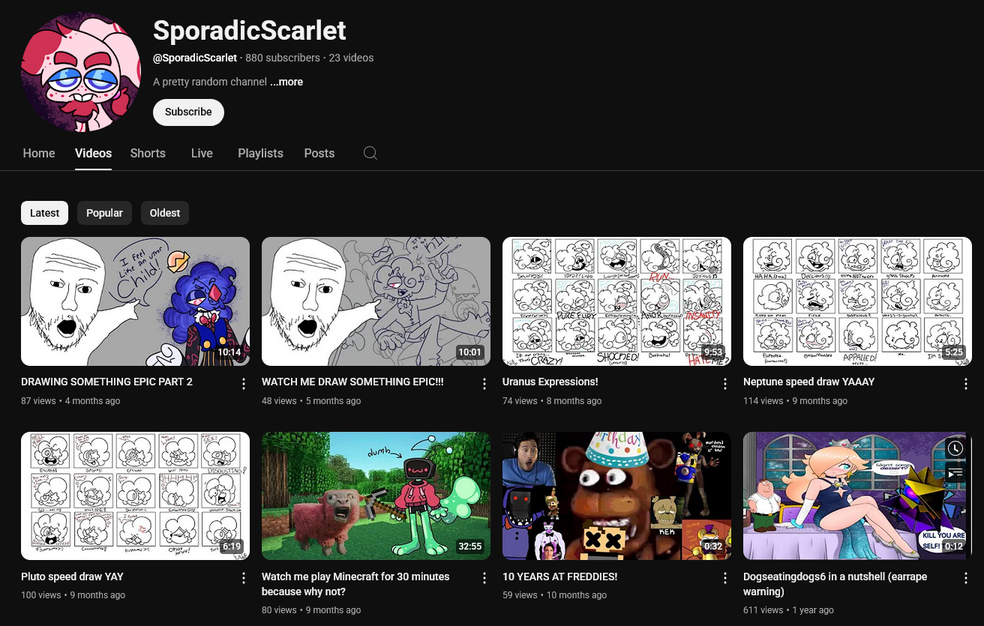
Task: Play the Uranus Expressions! thumbnail
Action: [616, 301]
